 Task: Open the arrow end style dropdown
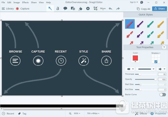coord(162,69)
